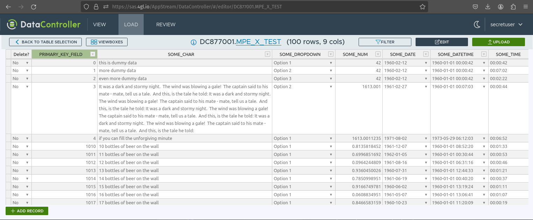Open datetime picker for 1973-05-29 06:12:03
The height and width of the screenshot is (220, 533).
pyautogui.click(x=484, y=139)
